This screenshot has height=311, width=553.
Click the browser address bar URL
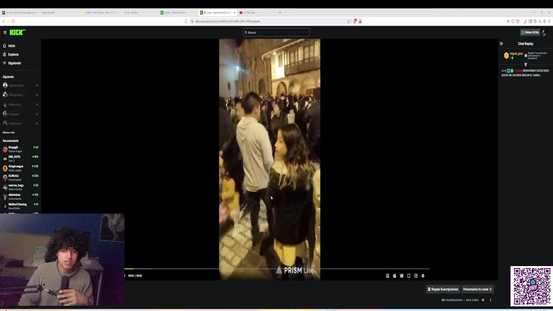[228, 21]
